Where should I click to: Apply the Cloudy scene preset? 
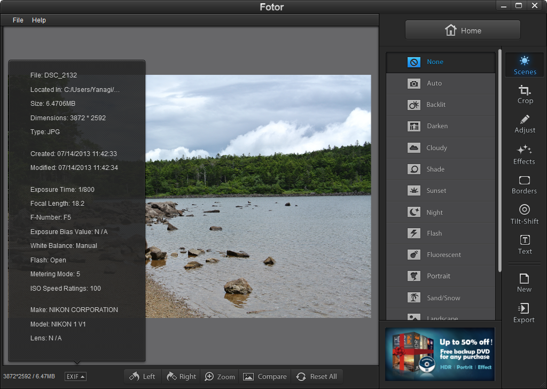(441, 148)
